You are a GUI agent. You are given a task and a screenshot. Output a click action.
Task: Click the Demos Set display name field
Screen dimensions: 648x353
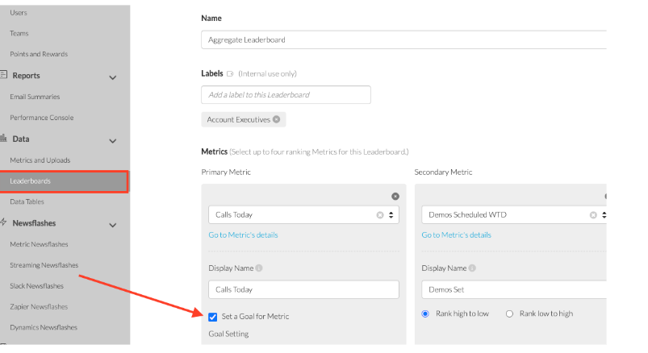click(x=514, y=289)
